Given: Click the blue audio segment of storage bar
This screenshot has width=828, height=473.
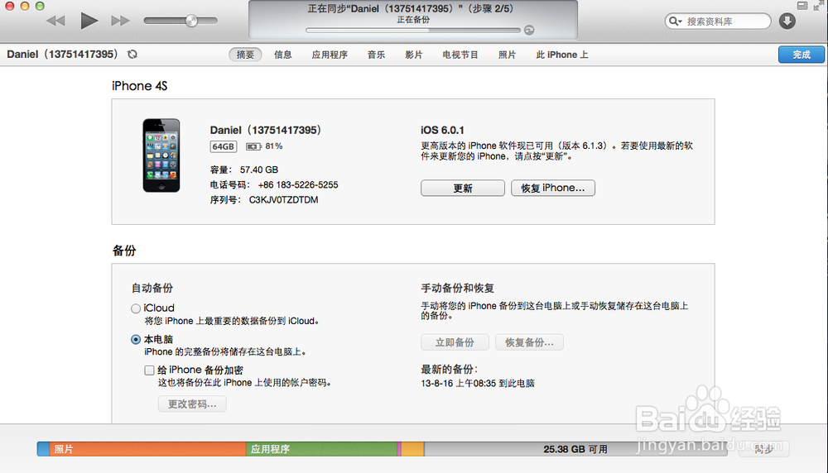Looking at the screenshot, I should (x=43, y=449).
